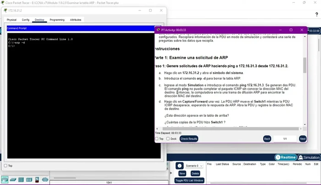Click the Command Prompt terminal area
The image size is (321, 185).
tap(84, 96)
